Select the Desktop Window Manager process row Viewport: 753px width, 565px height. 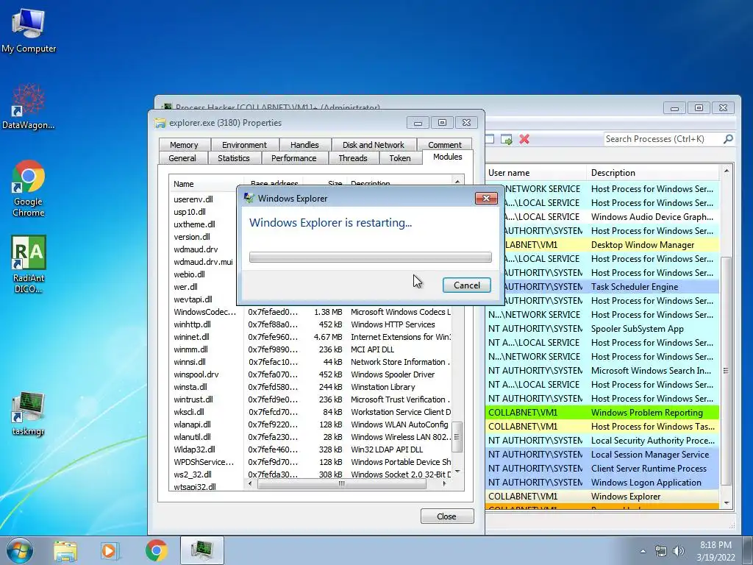pyautogui.click(x=612, y=245)
